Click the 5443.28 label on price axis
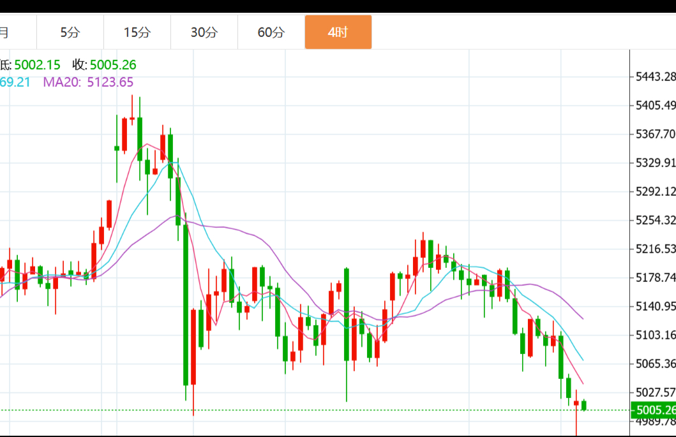 point(655,77)
